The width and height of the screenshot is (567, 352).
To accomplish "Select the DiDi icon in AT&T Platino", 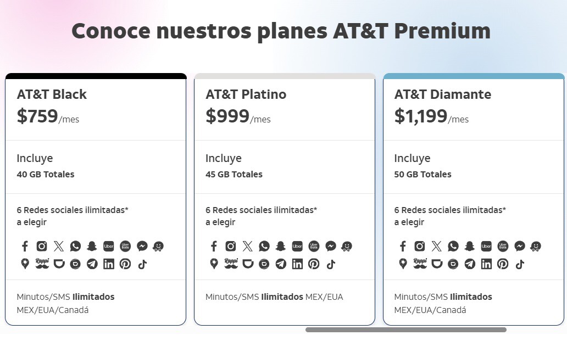I will 247,264.
